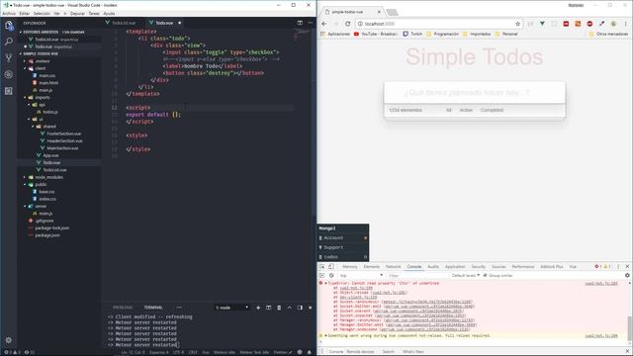Screen dimensions: 633x356
Task: Click the eyedropper extension icon in Chrome
Action: point(601,24)
